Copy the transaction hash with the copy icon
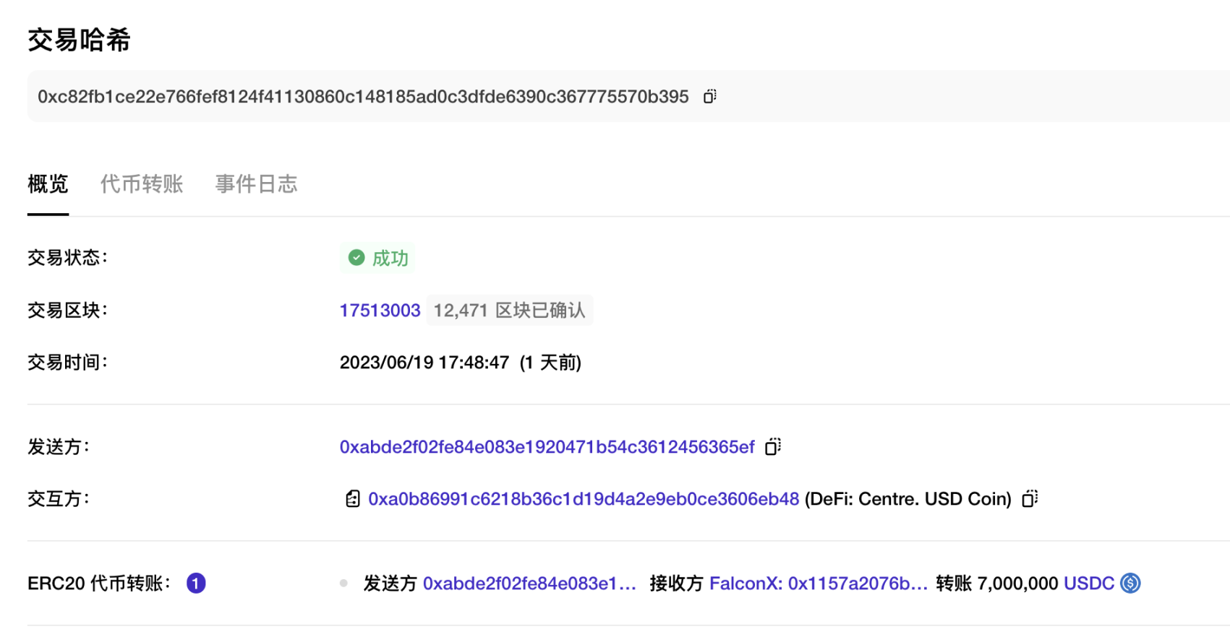 710,96
